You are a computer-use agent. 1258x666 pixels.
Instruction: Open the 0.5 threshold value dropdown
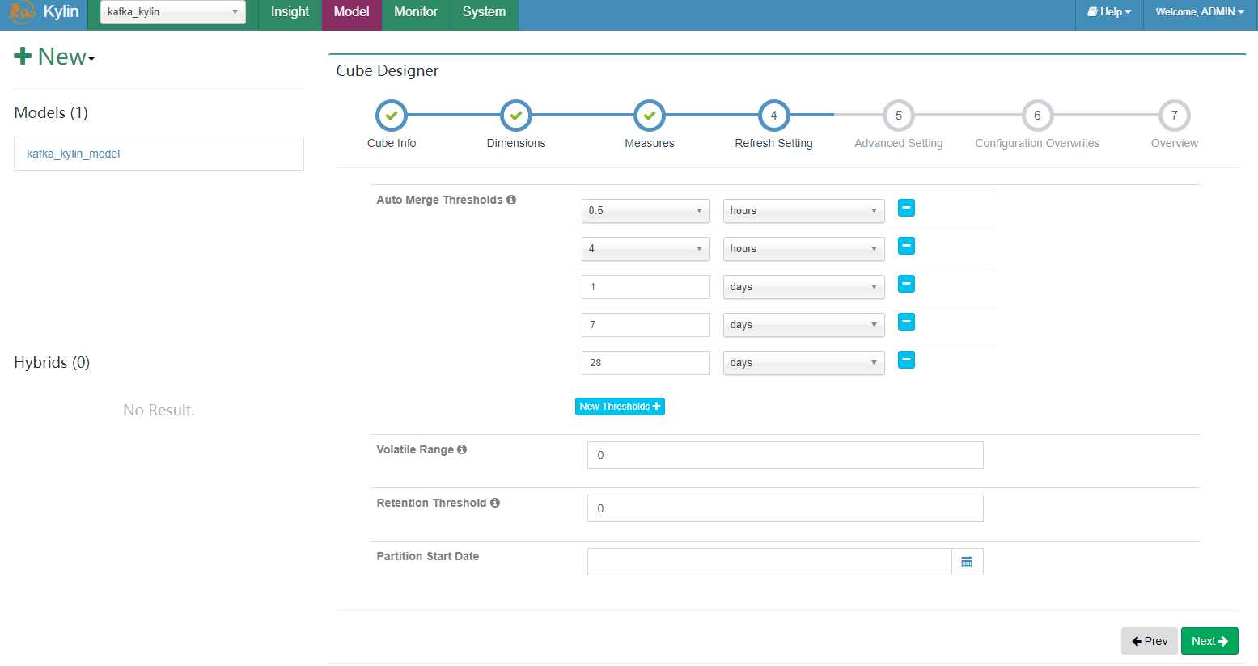(x=646, y=211)
